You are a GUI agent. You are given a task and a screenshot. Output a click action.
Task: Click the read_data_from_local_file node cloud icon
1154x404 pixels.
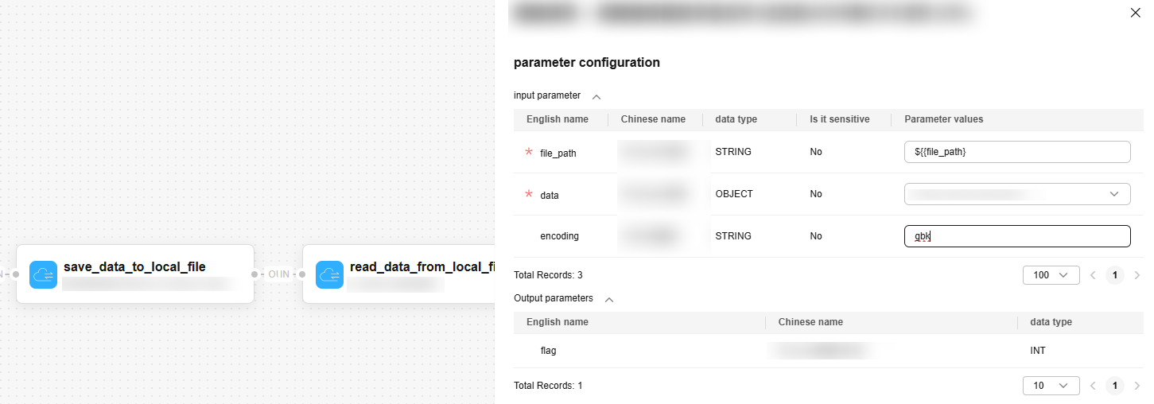[x=329, y=274]
